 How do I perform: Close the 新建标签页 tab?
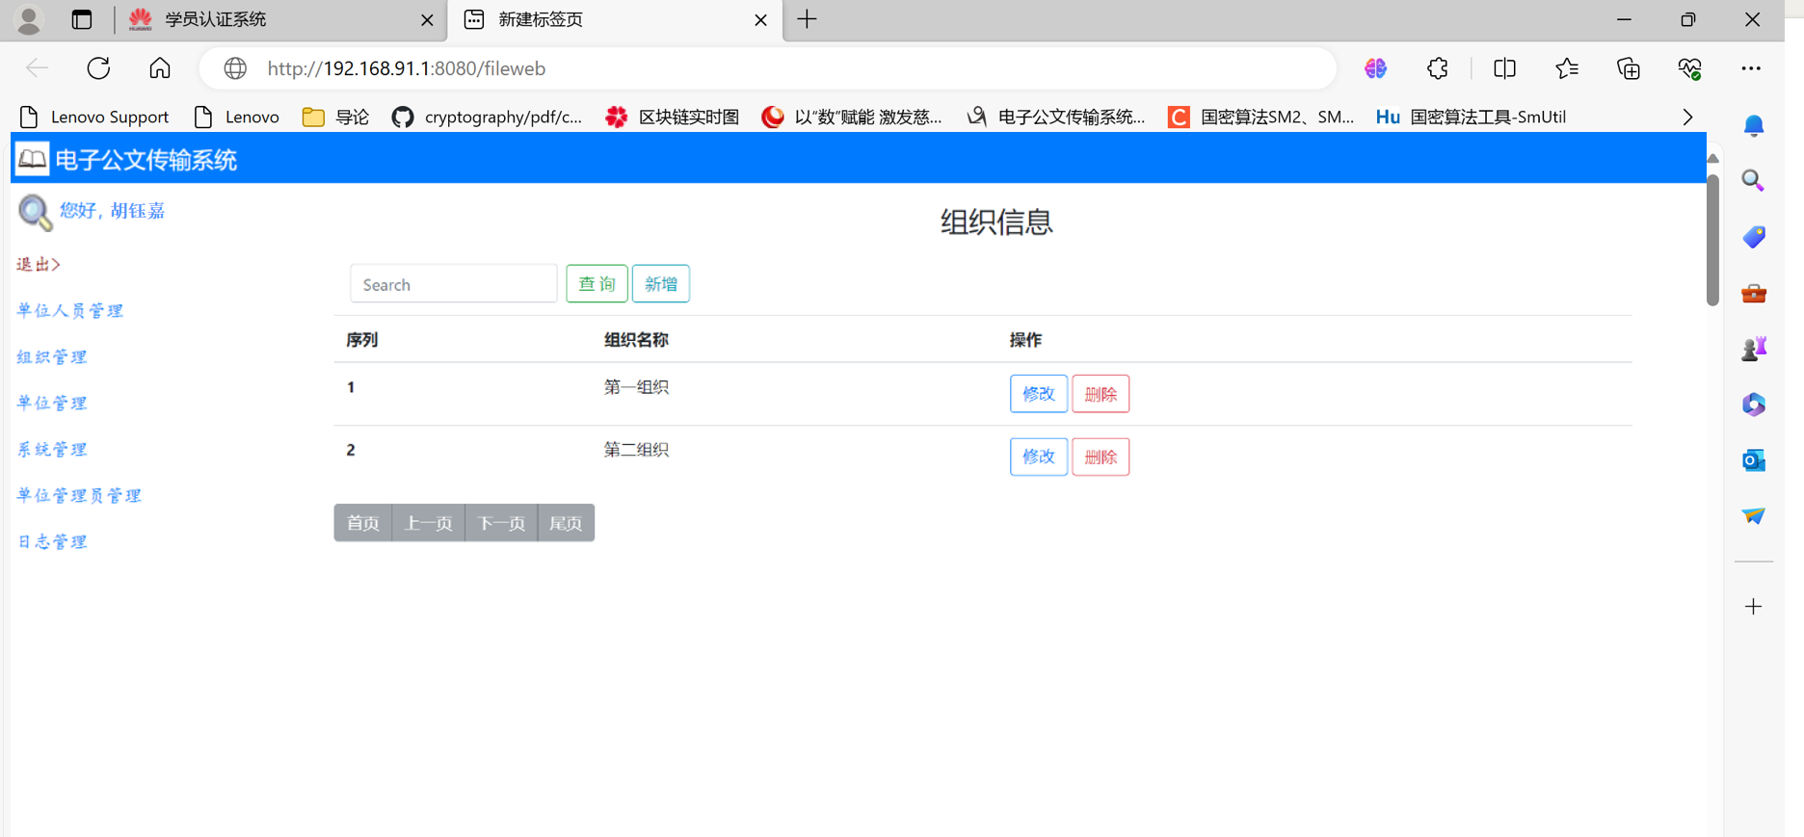760,20
